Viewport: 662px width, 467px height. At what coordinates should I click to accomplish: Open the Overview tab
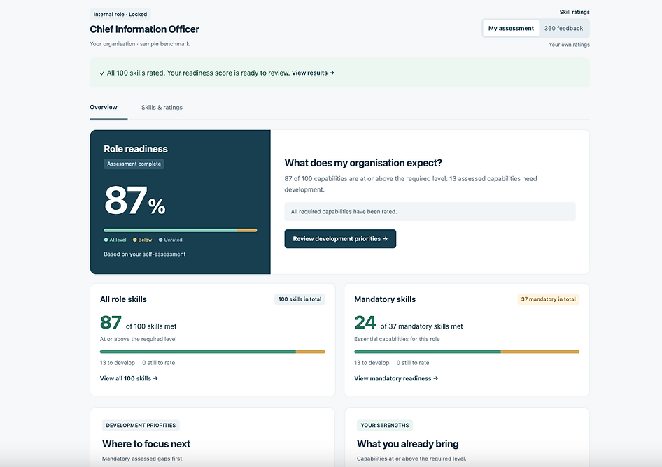click(x=104, y=107)
